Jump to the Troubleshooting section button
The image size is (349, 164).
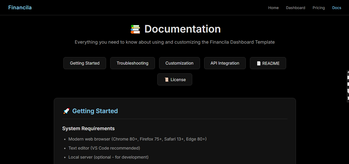click(x=132, y=63)
